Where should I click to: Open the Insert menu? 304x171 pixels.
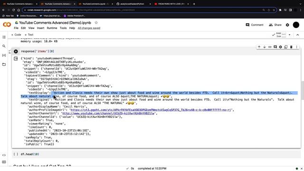40,28
